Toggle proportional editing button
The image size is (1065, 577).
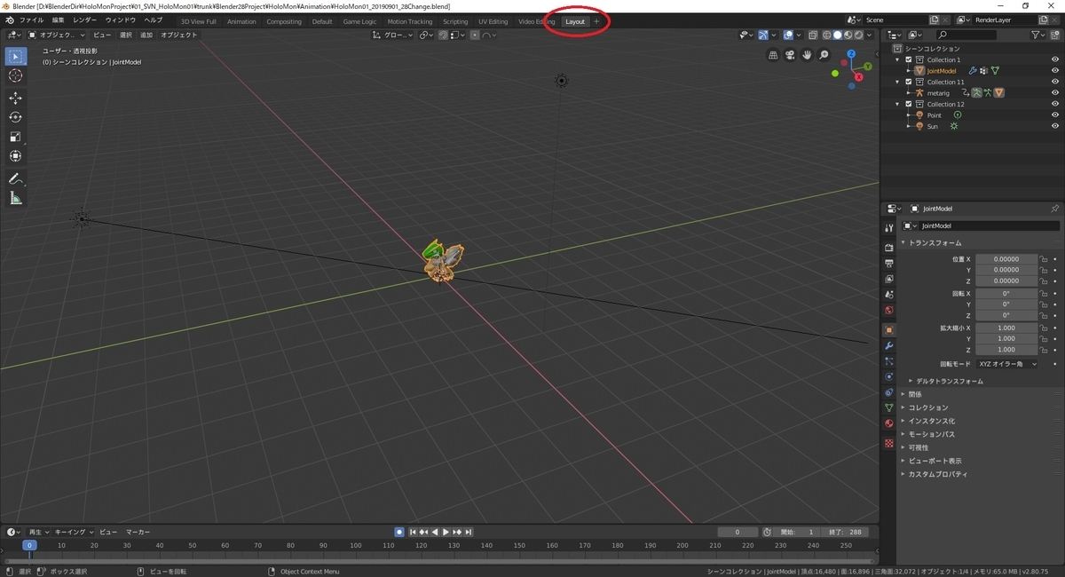(476, 35)
